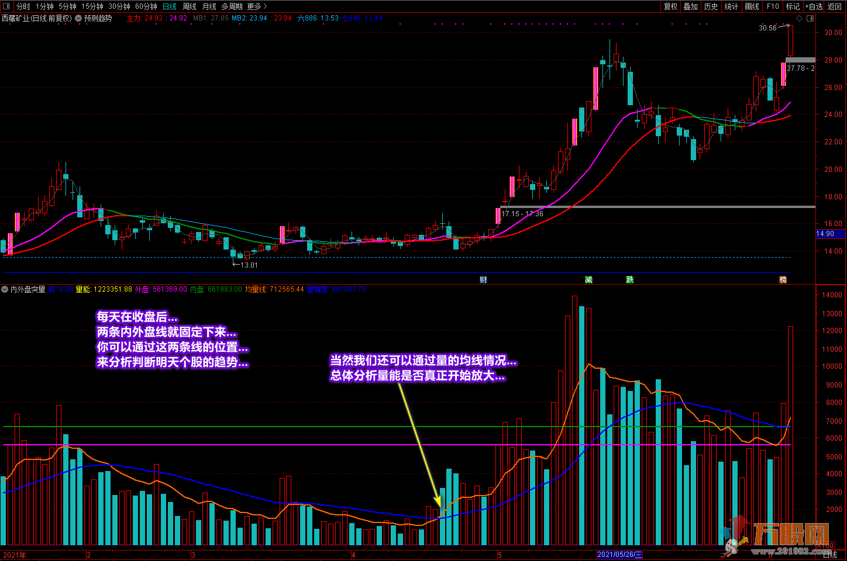Viewport: 847px width, 561px height.
Task: Select the 60分钟 period tab
Action: (146, 6)
